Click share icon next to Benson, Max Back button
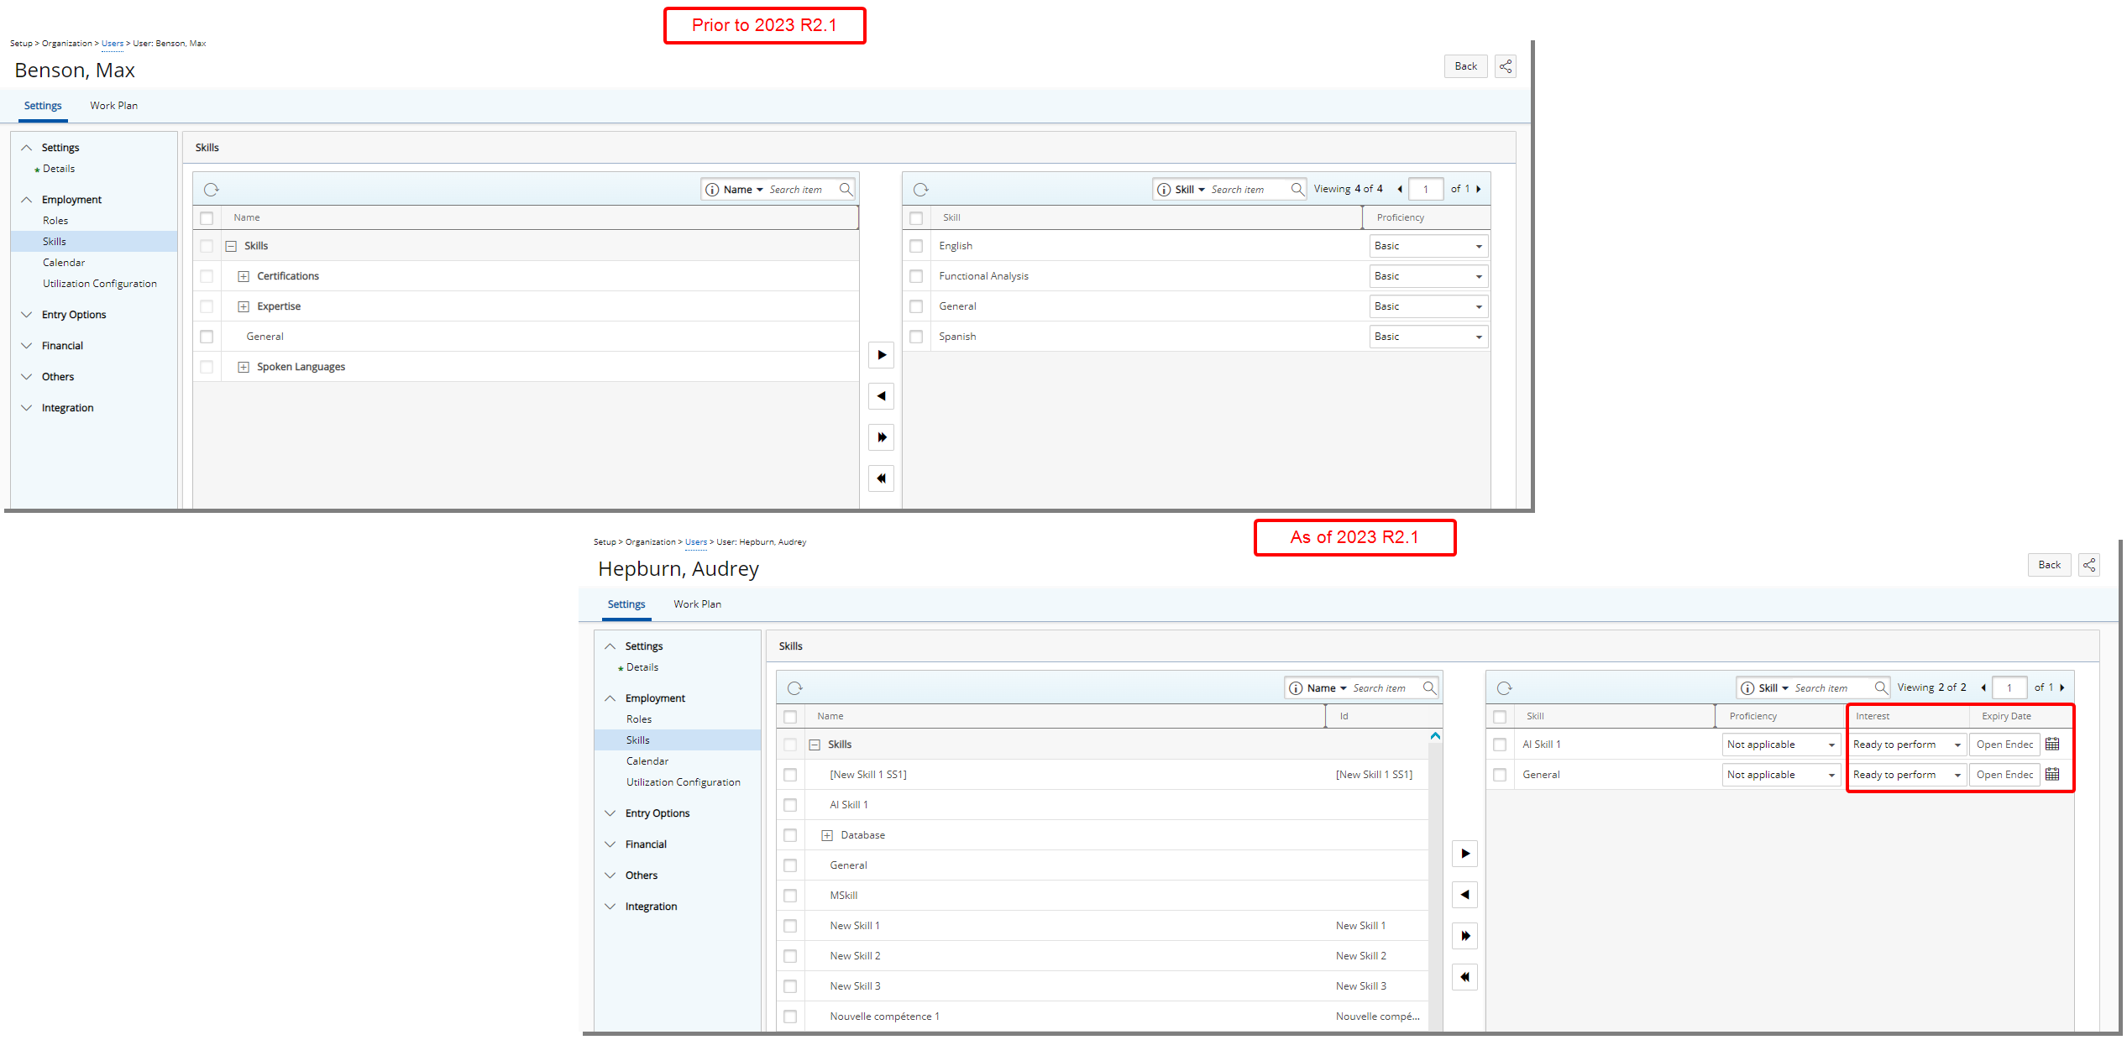This screenshot has height=1040, width=2127. coord(1505,66)
